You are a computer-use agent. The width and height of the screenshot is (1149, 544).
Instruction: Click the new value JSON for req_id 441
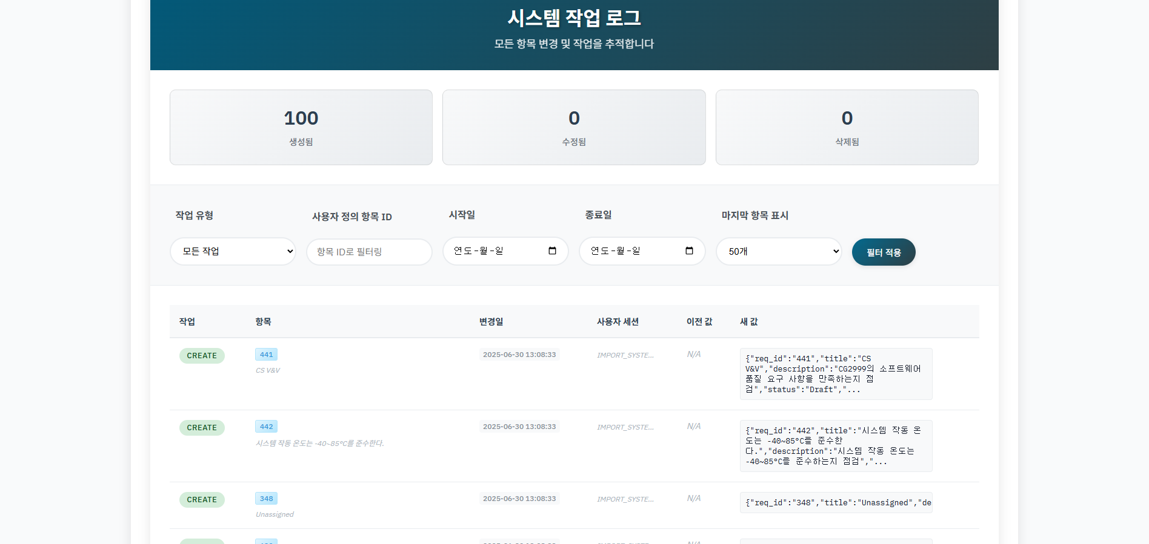836,374
